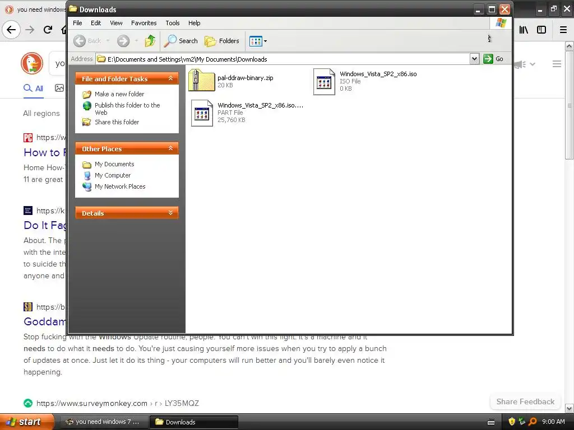Image resolution: width=574 pixels, height=430 pixels.
Task: Click the browser vertical scrollbar thumb
Action: pos(570,105)
